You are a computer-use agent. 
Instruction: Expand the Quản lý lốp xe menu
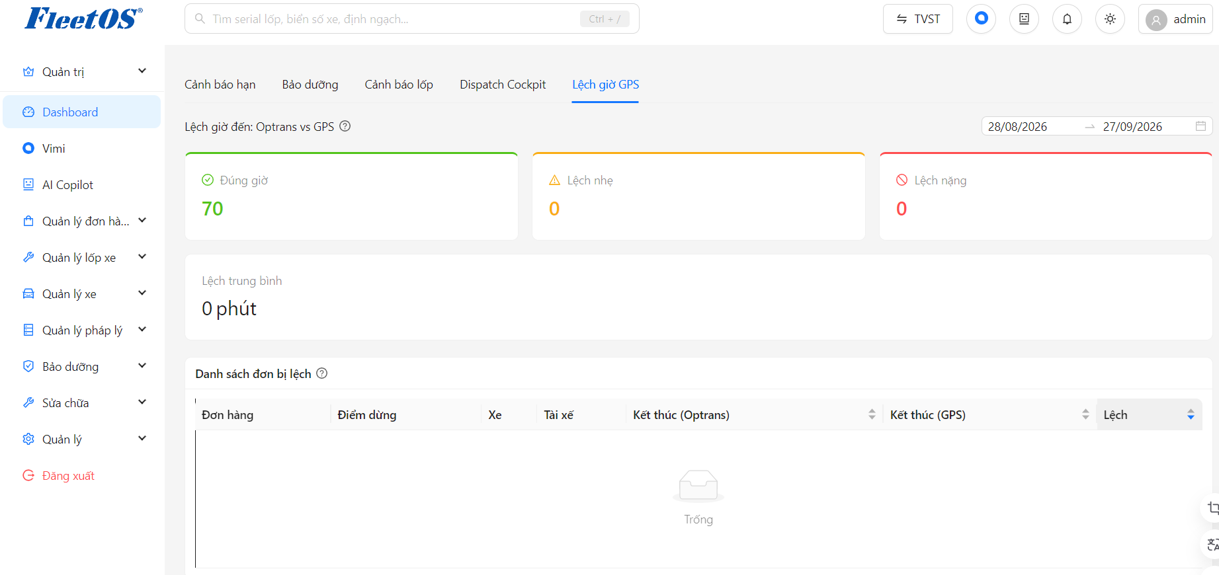click(82, 258)
